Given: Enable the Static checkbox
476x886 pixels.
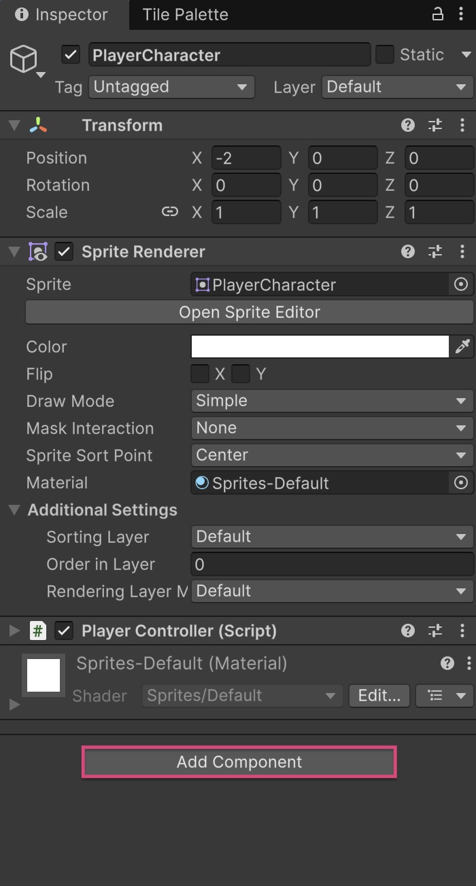Looking at the screenshot, I should pos(385,55).
